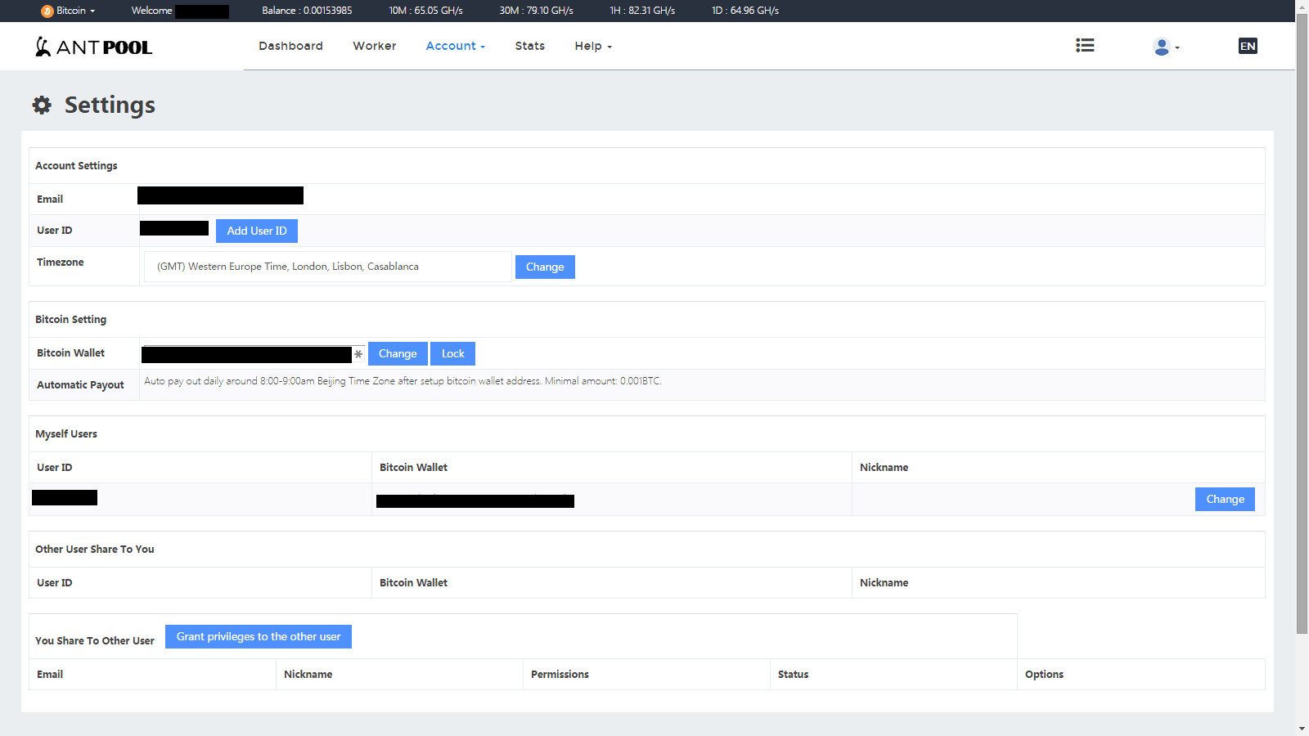Open the Stats page
The image size is (1309, 736).
(530, 46)
